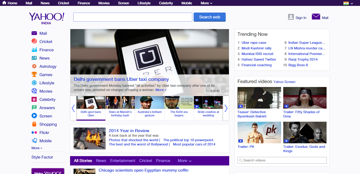The height and width of the screenshot is (174, 360).
Task: Open Photos that shocked the world
Action: tap(133, 140)
